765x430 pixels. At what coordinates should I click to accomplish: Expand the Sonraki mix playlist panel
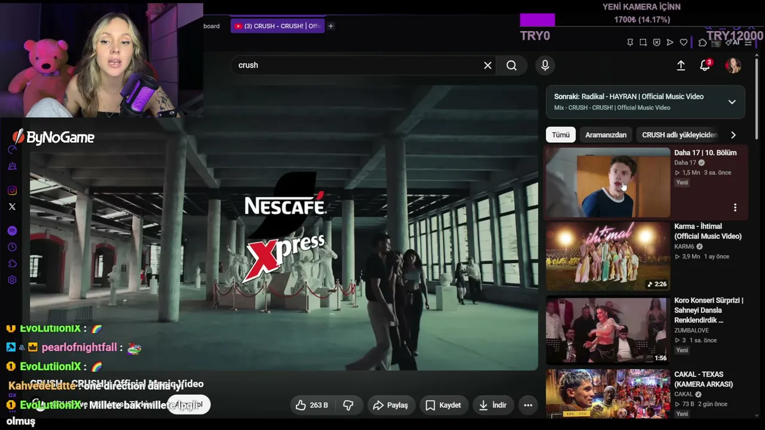(732, 102)
